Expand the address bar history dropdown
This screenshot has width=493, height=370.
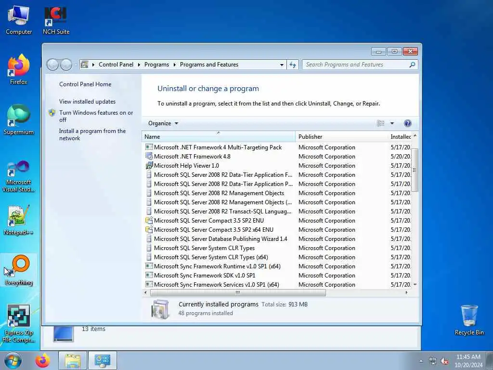pos(282,65)
